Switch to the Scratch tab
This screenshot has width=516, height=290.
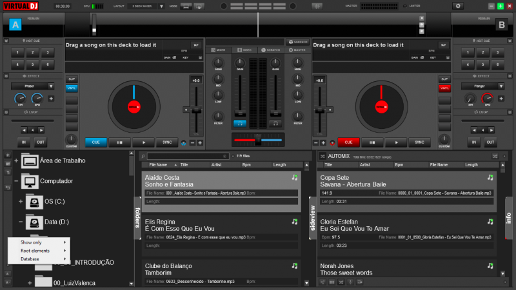coord(270,50)
